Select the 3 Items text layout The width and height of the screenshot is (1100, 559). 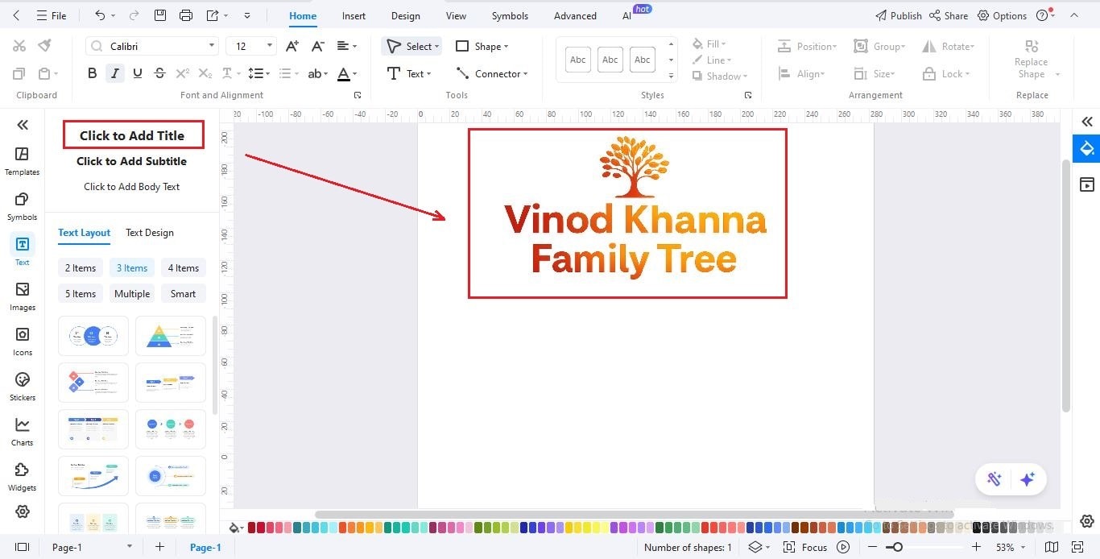pos(131,267)
